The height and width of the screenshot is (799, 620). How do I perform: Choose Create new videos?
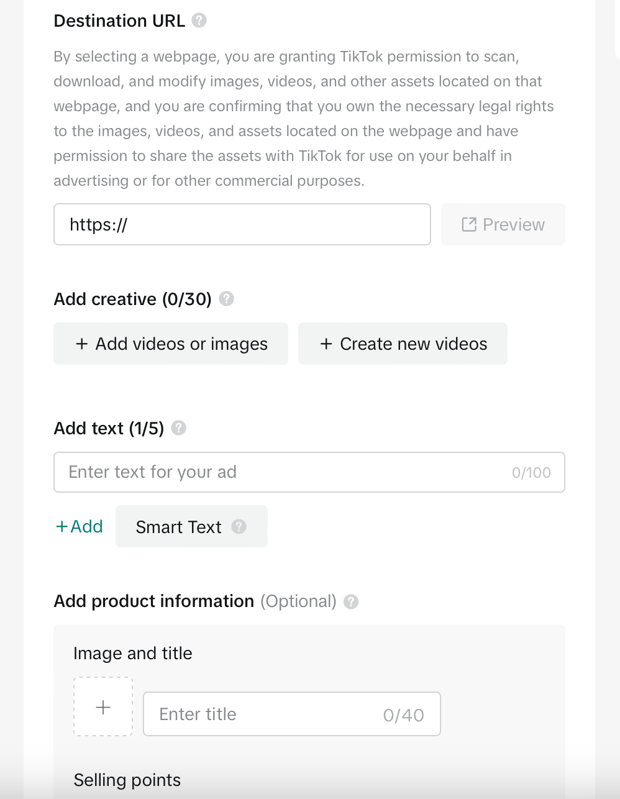pos(403,344)
